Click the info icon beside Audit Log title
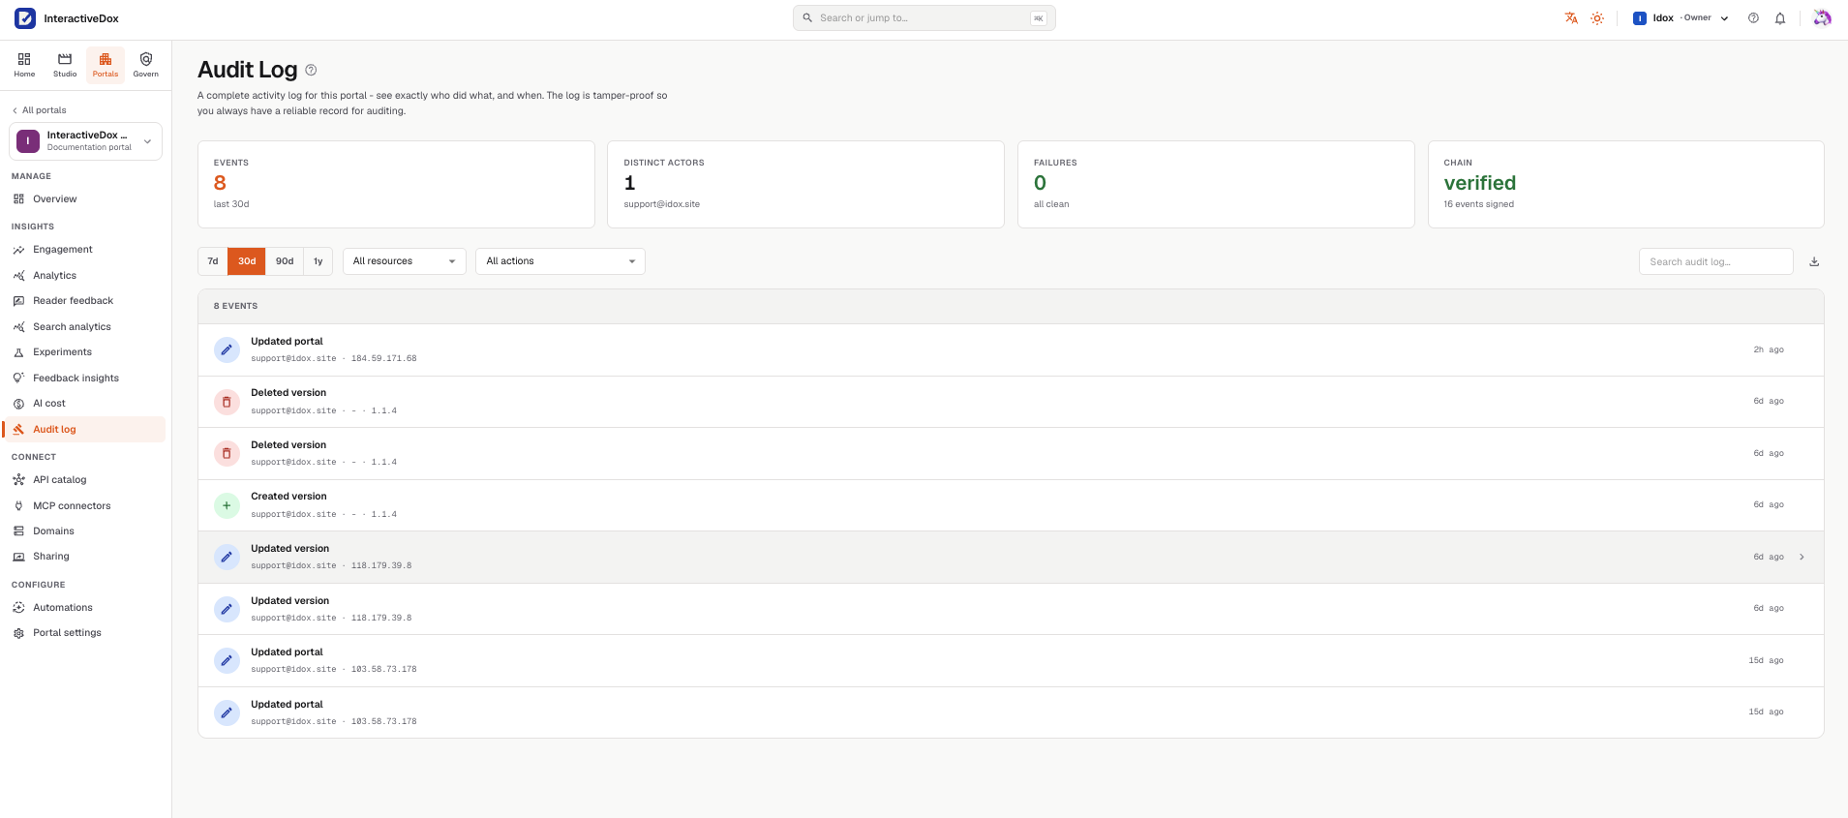The height and width of the screenshot is (818, 1848). click(x=311, y=70)
